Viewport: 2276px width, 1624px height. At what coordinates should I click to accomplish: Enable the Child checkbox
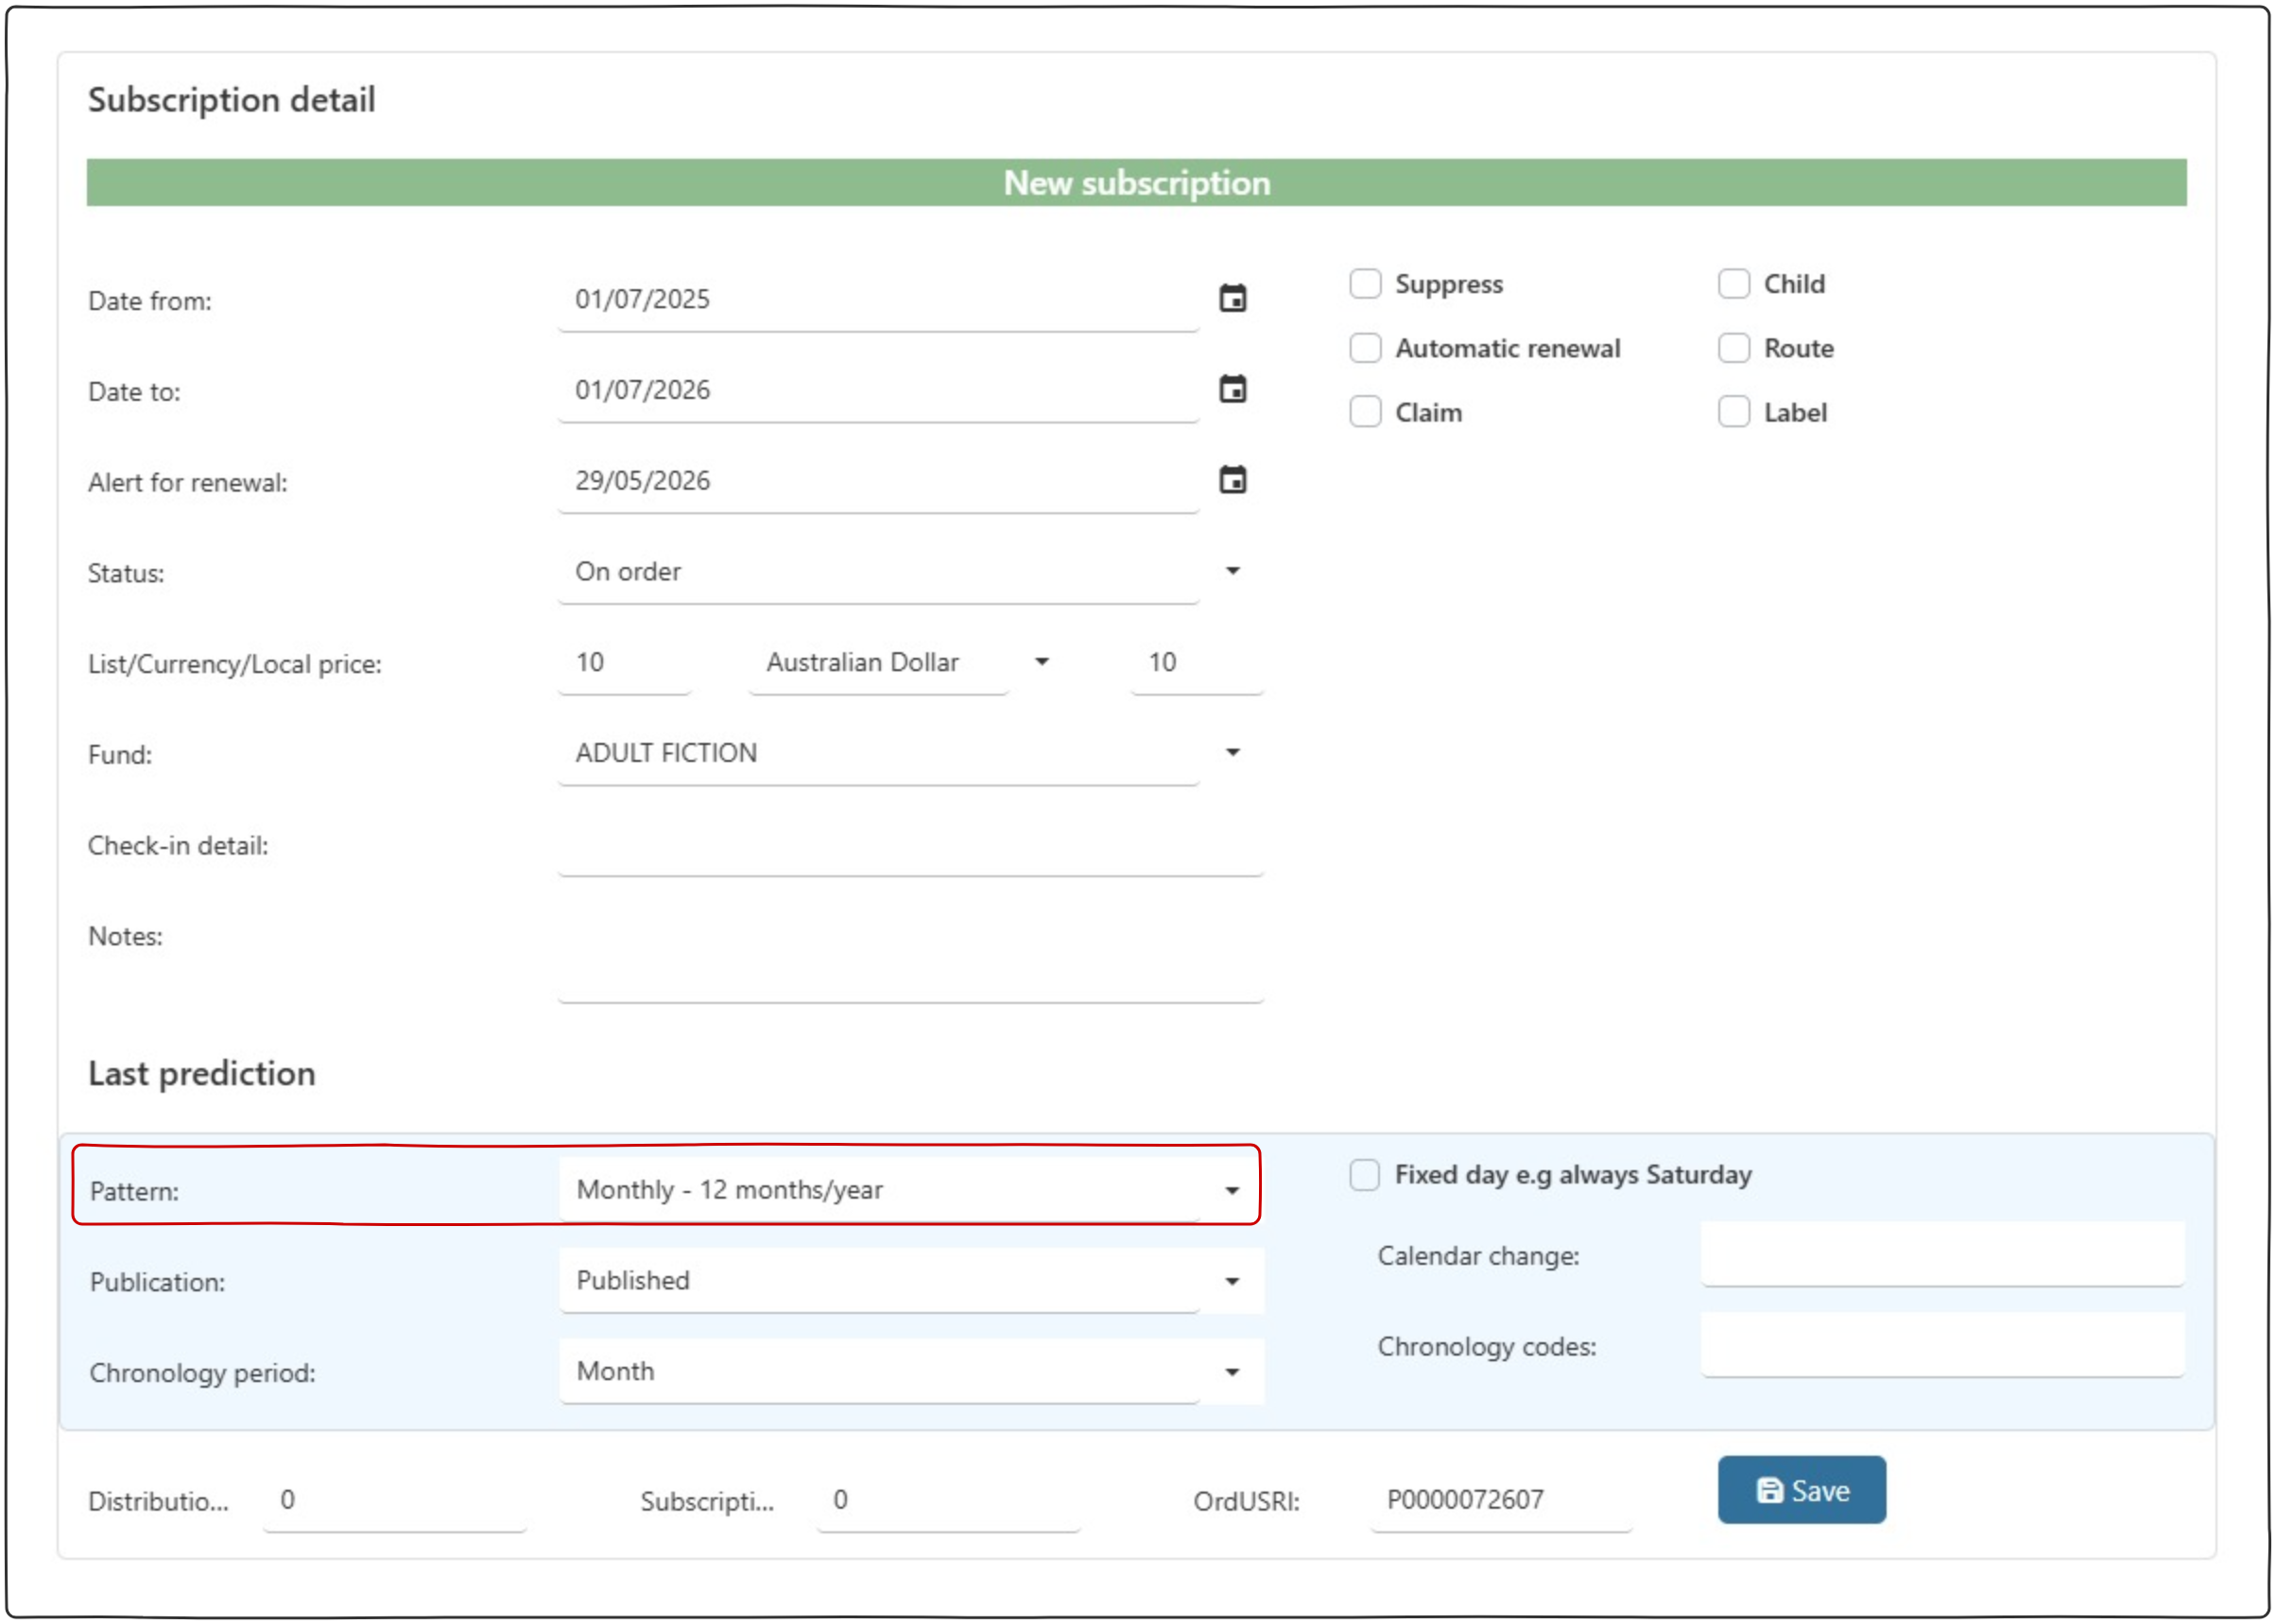(x=1733, y=284)
